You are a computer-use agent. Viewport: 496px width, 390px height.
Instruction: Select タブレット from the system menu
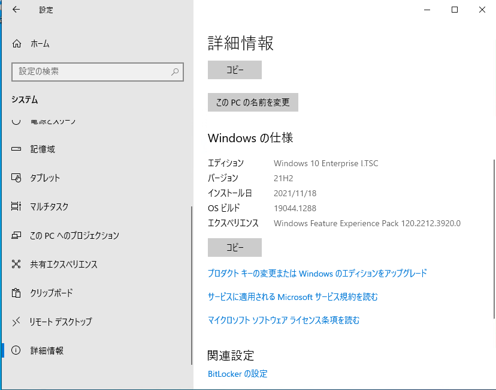click(x=45, y=178)
